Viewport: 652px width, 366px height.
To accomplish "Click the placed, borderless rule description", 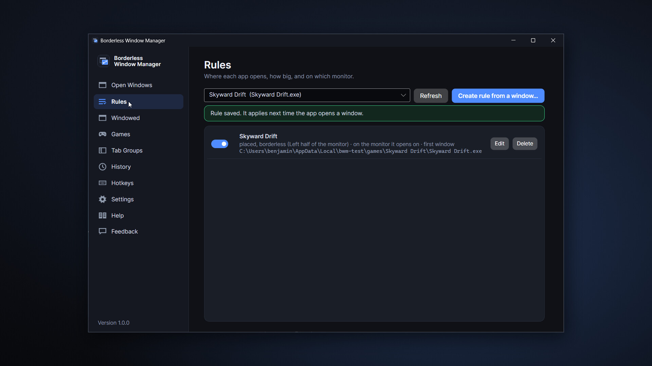I will coord(347,144).
